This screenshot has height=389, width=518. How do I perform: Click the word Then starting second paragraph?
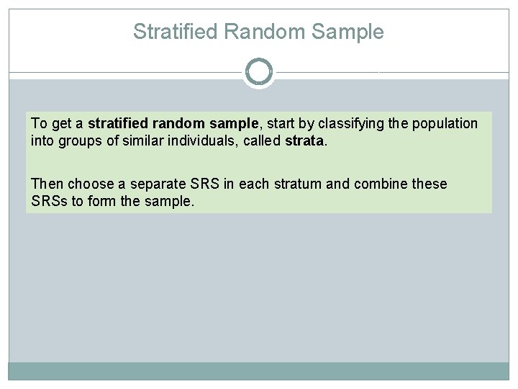click(x=47, y=184)
